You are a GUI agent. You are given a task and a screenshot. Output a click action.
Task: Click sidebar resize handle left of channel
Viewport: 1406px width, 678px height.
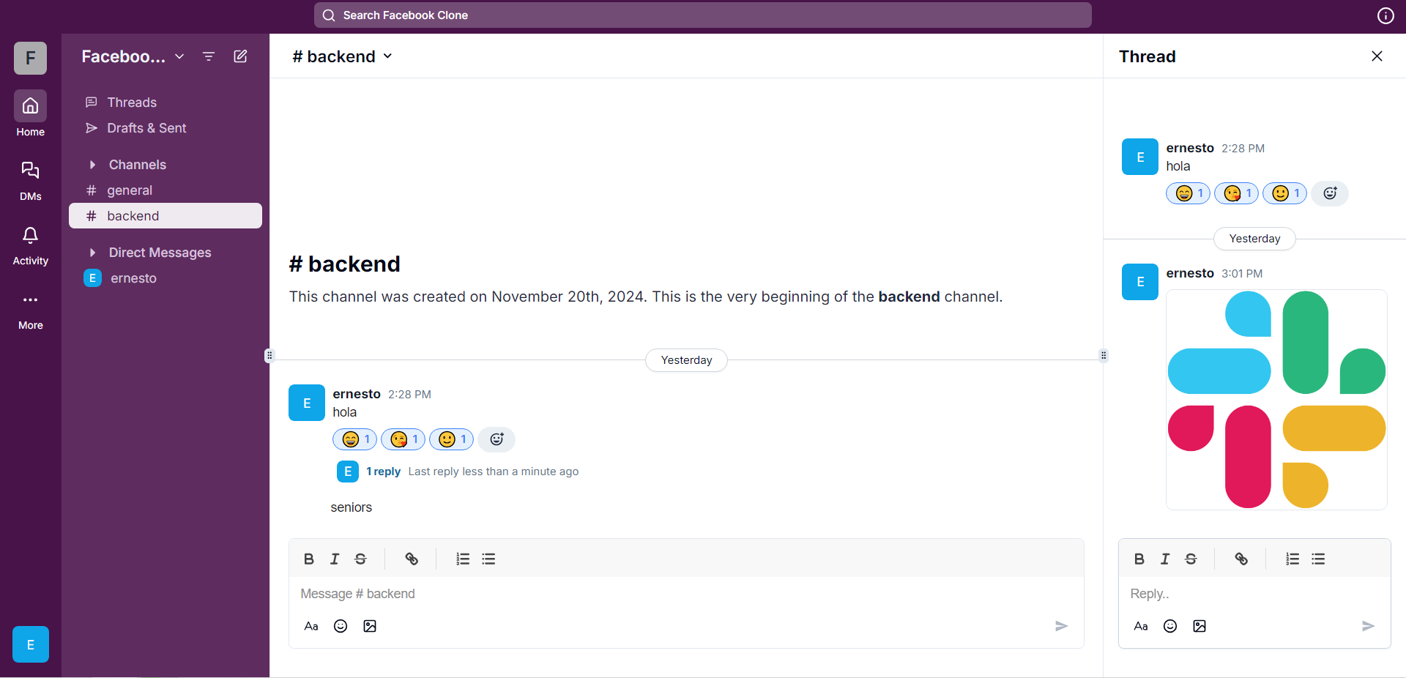pyautogui.click(x=269, y=356)
